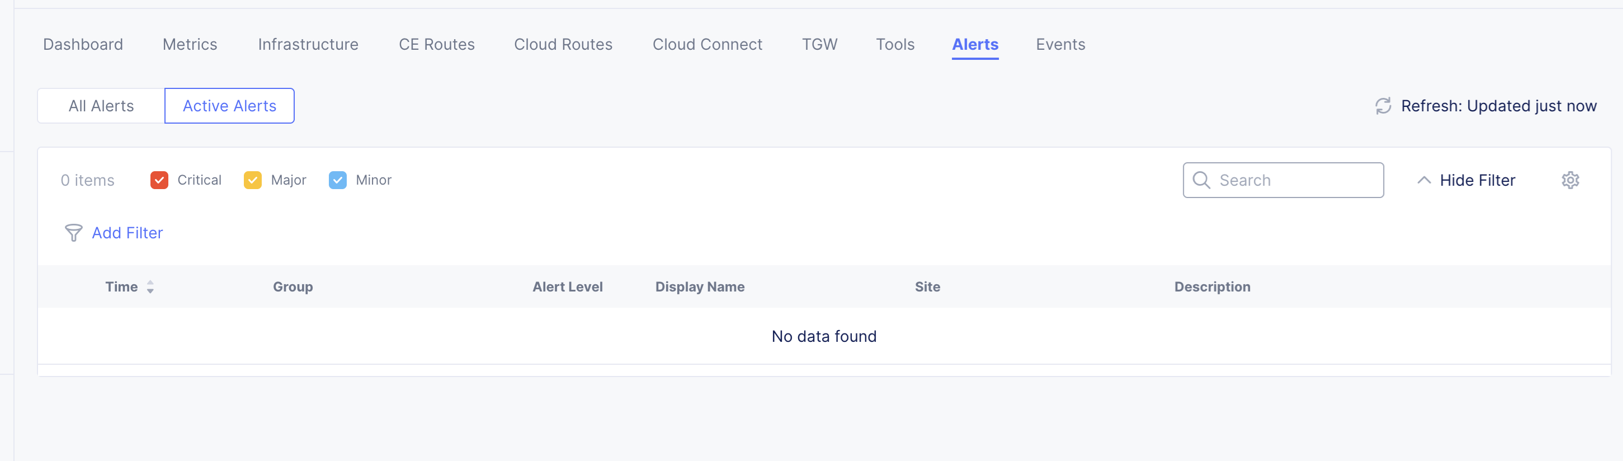Viewport: 1623px width, 461px height.
Task: Switch to the Events tab
Action: pyautogui.click(x=1060, y=45)
